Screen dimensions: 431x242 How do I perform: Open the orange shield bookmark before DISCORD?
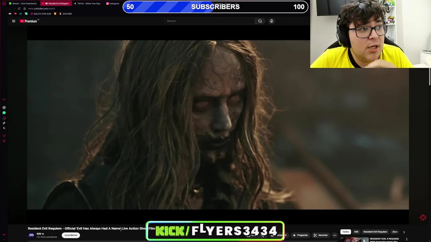pyautogui.click(x=55, y=14)
